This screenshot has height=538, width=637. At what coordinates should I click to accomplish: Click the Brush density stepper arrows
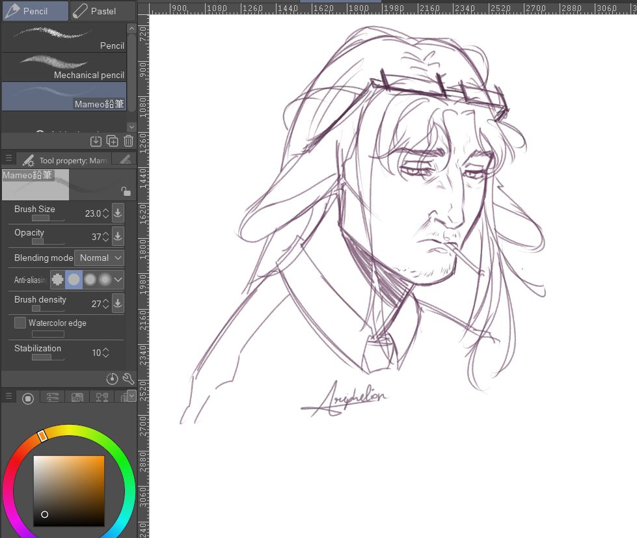[x=105, y=304]
